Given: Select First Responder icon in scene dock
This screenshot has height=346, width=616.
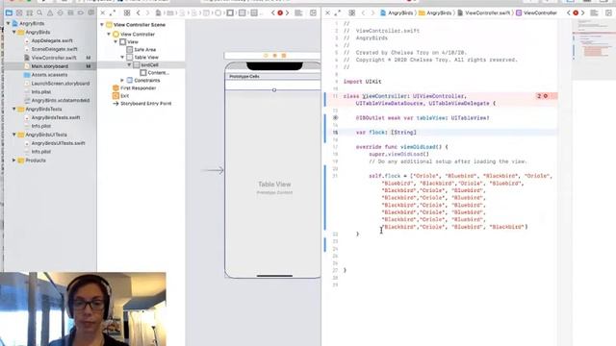Looking at the screenshot, I should point(274,56).
